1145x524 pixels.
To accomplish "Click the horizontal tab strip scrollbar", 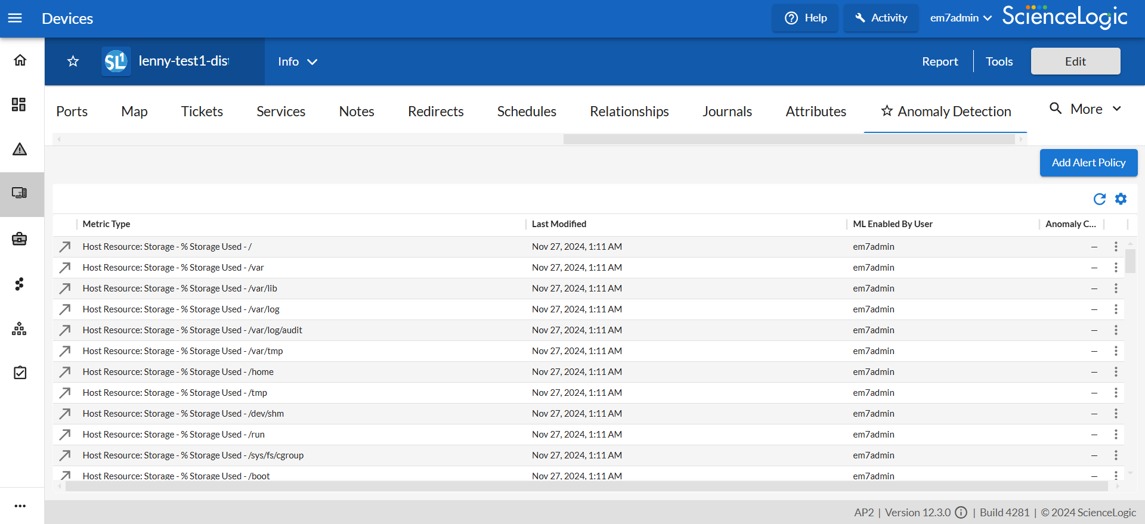I will 788,139.
